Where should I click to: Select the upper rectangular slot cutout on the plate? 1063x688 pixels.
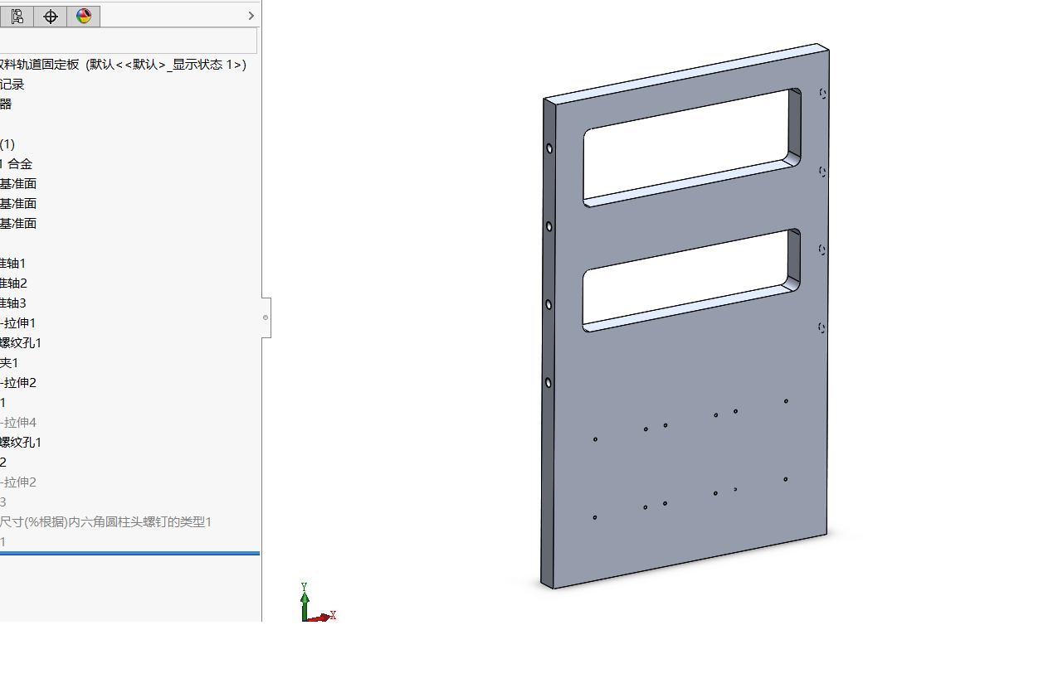(692, 147)
